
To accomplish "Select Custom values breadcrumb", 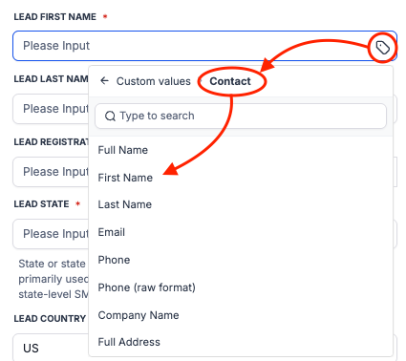I will point(154,81).
